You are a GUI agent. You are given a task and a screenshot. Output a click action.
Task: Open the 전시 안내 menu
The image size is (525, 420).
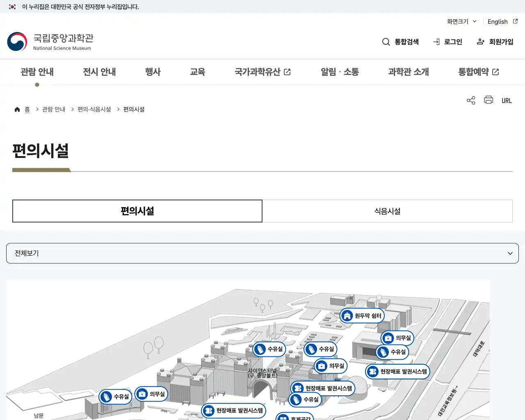[x=99, y=72]
